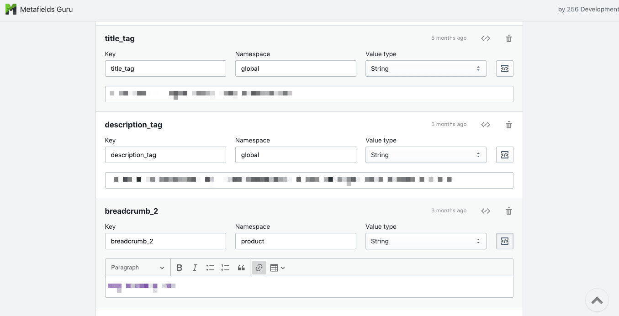Click the title_tag Namespace field
619x316 pixels.
(x=296, y=68)
